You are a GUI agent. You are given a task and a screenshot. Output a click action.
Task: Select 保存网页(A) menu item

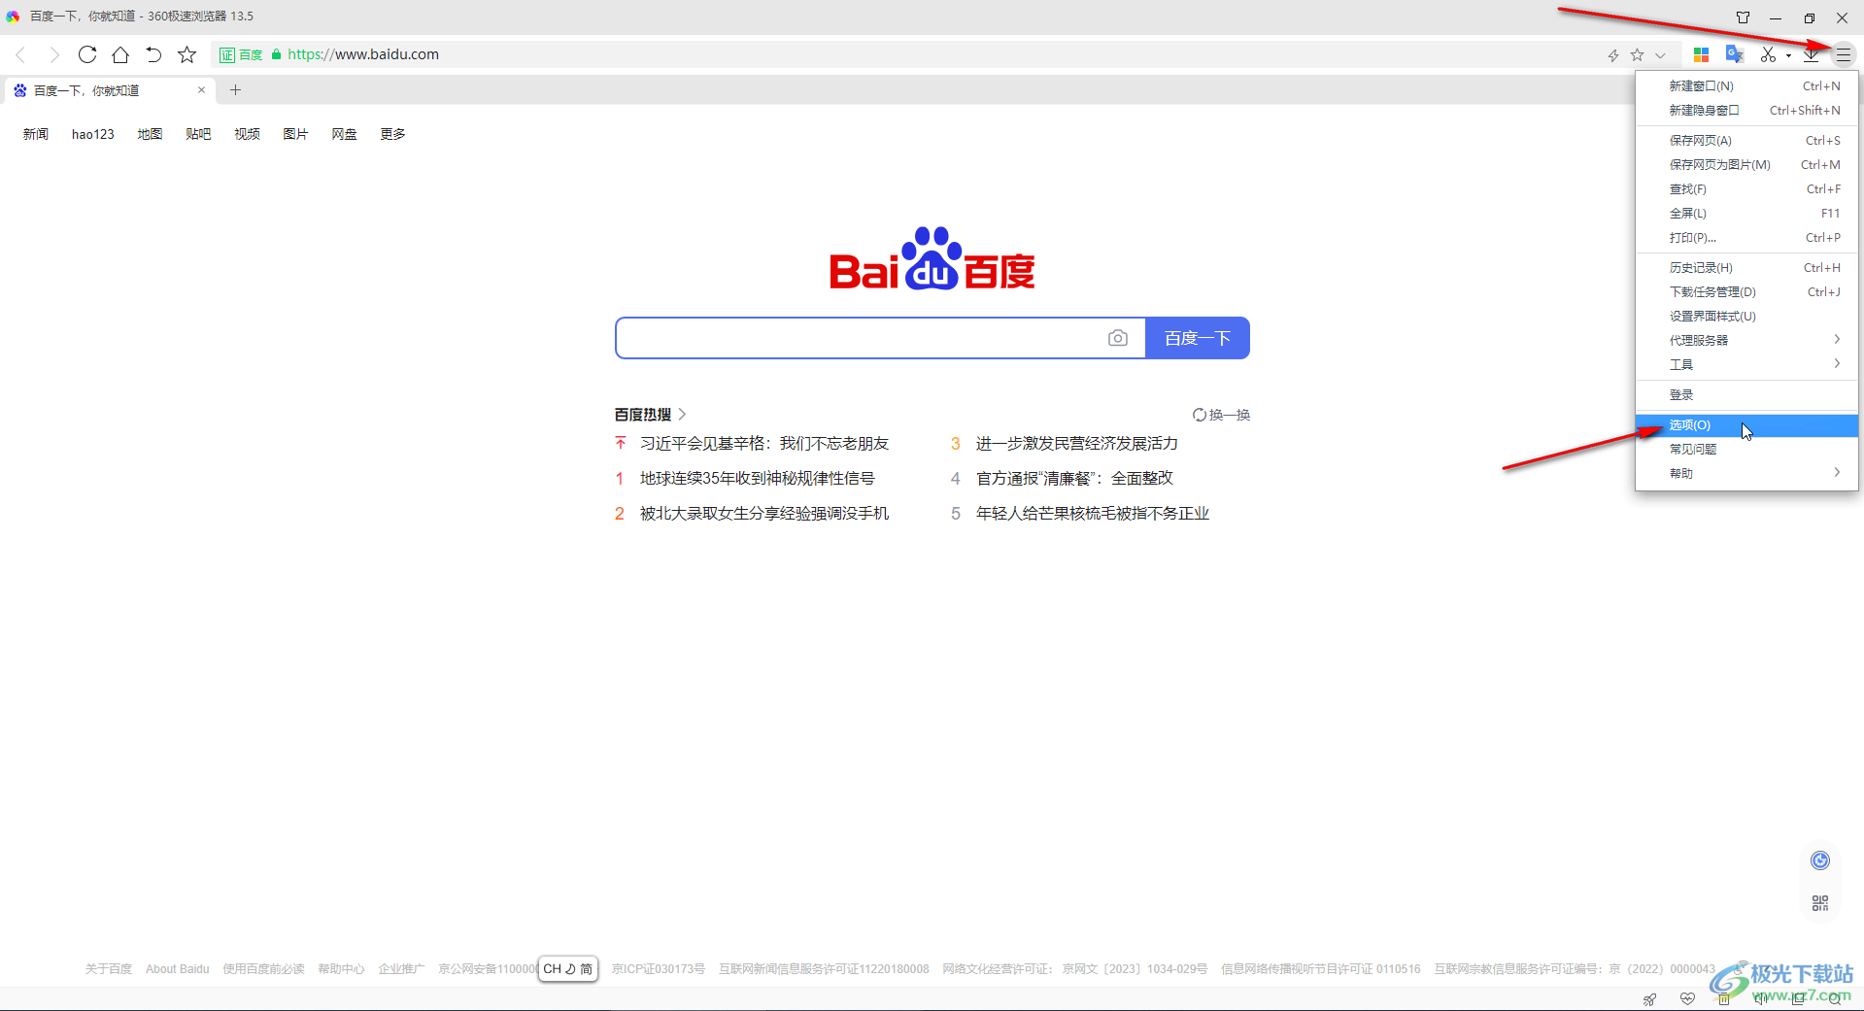click(x=1746, y=141)
